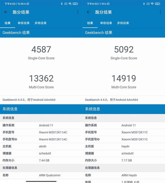Click the 5092 single-core score

pos(124,49)
